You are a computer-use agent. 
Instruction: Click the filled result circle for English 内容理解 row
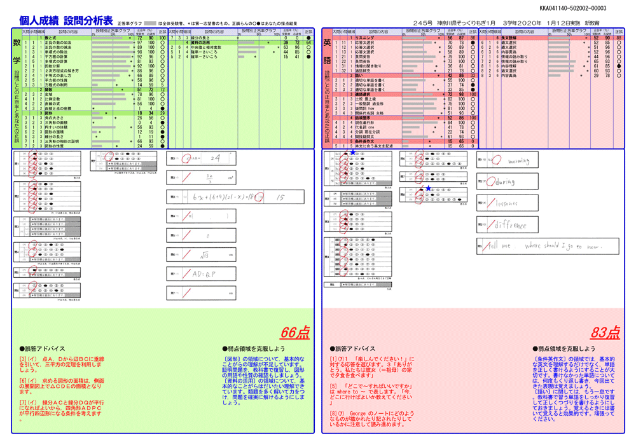tap(619, 66)
